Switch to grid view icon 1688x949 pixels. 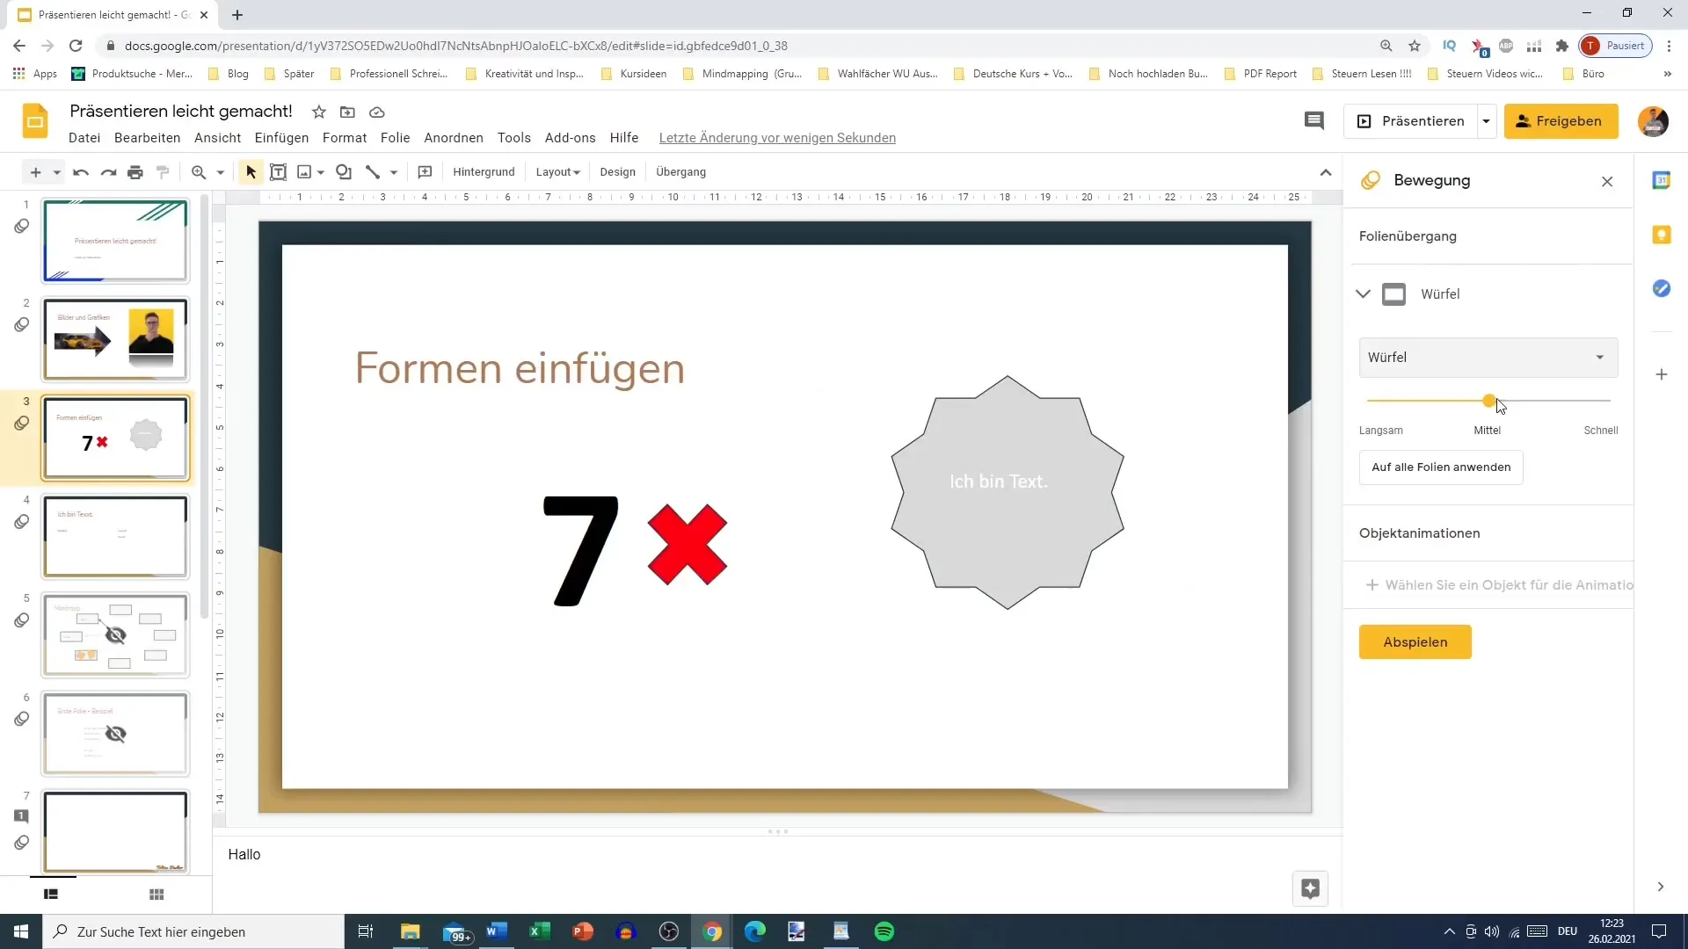coord(156,895)
